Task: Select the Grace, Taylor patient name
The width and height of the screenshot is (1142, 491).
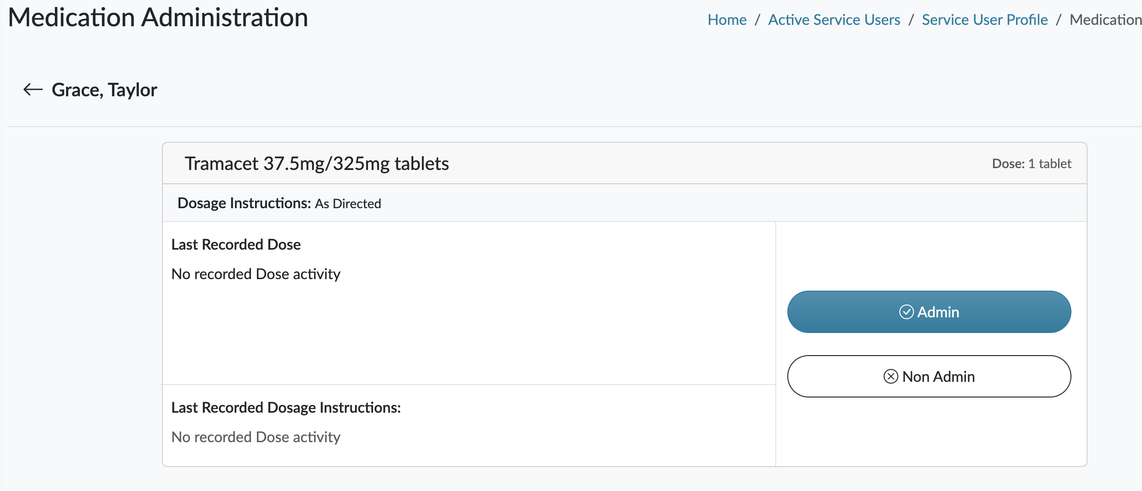Action: point(104,90)
